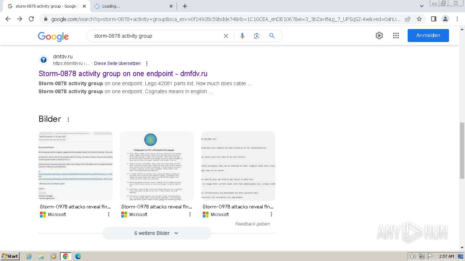Open the Start menu
This screenshot has width=465, height=261.
(x=10, y=256)
